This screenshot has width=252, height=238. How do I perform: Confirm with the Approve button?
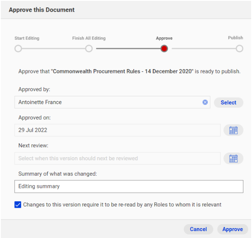point(233,229)
